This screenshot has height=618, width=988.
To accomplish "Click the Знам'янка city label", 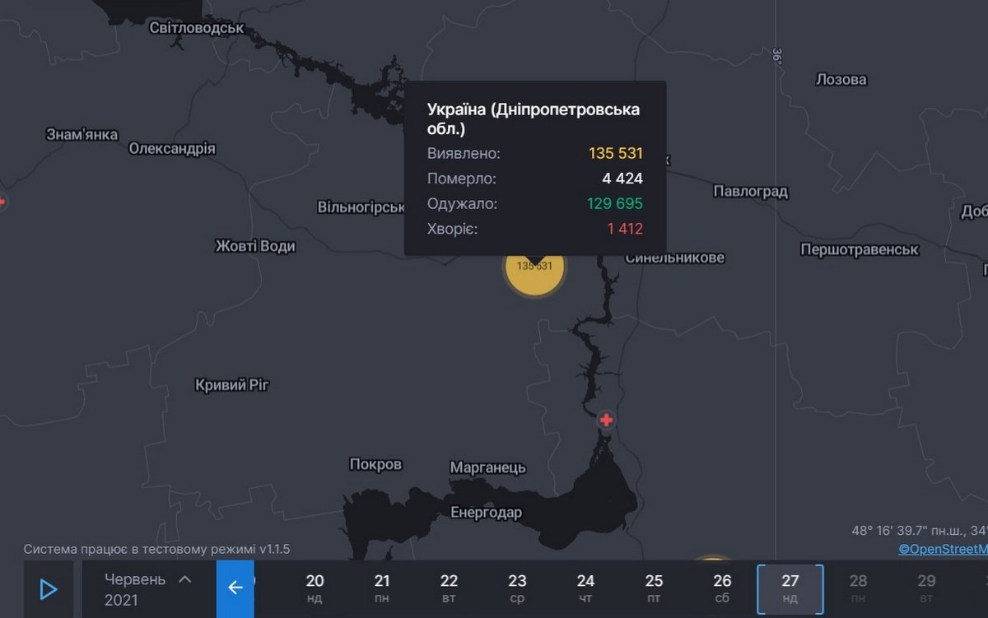I will pos(82,134).
